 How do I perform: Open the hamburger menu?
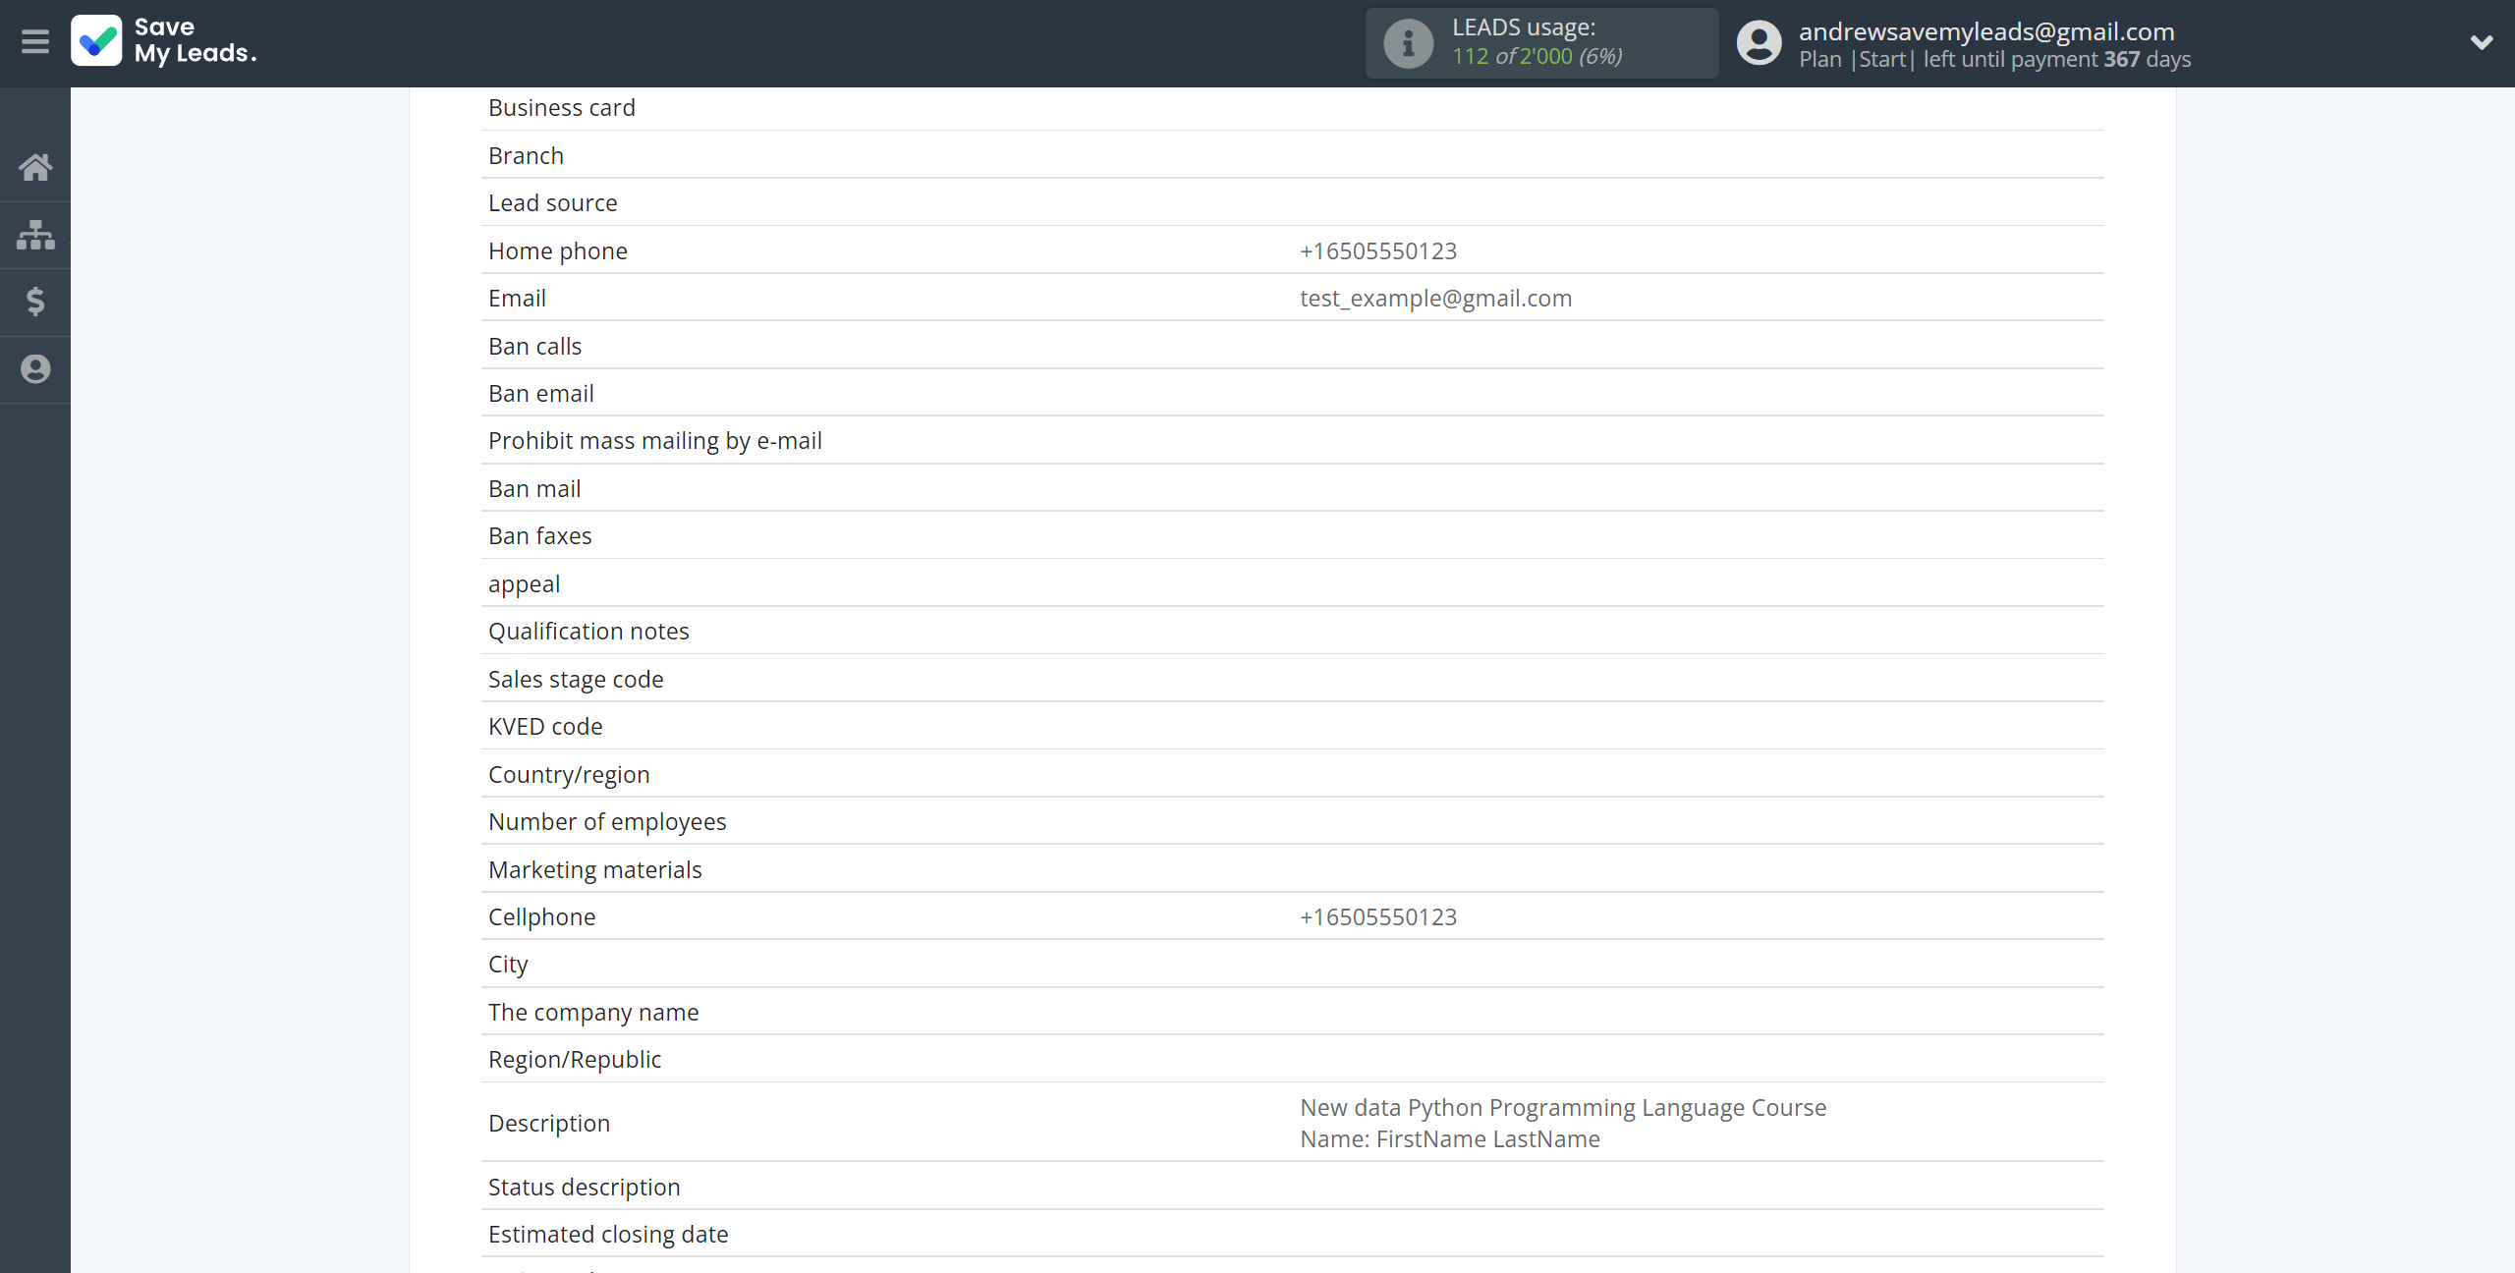click(35, 42)
